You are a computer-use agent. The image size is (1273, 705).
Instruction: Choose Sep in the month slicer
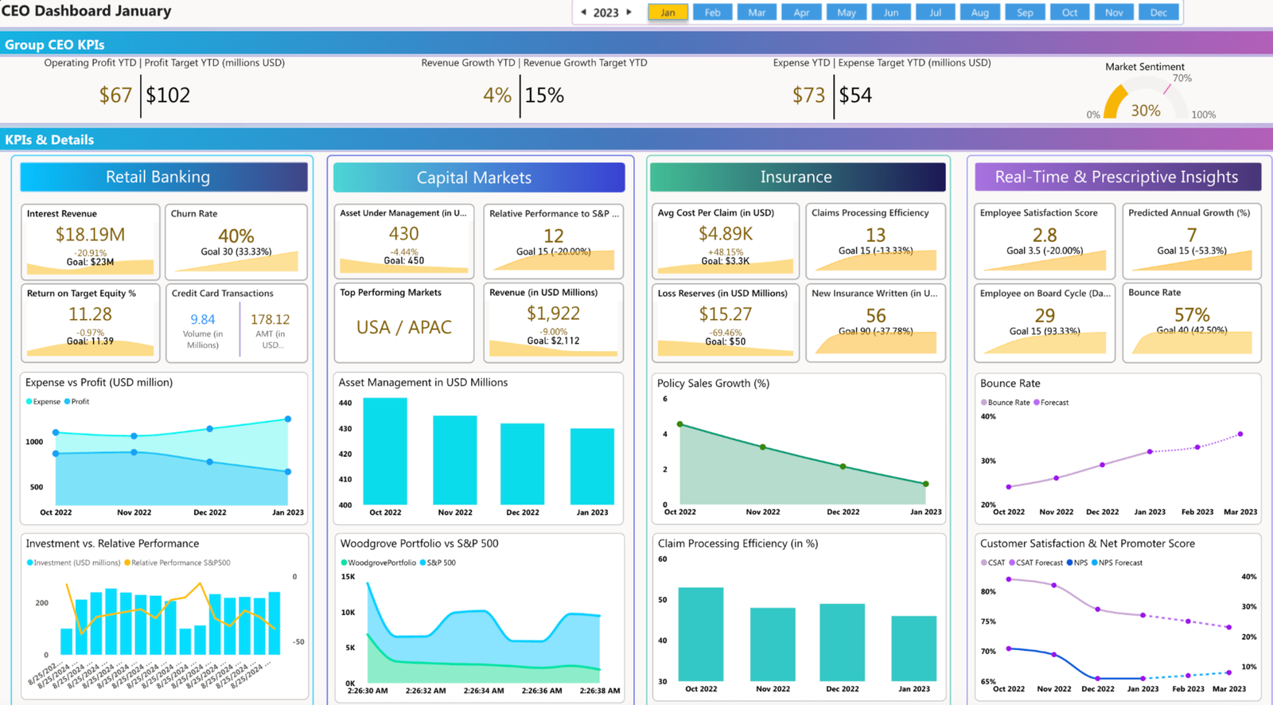[1025, 12]
